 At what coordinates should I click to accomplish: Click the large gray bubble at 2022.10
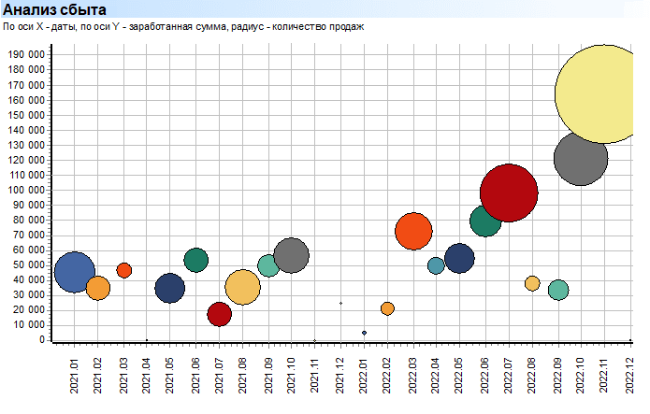[581, 158]
